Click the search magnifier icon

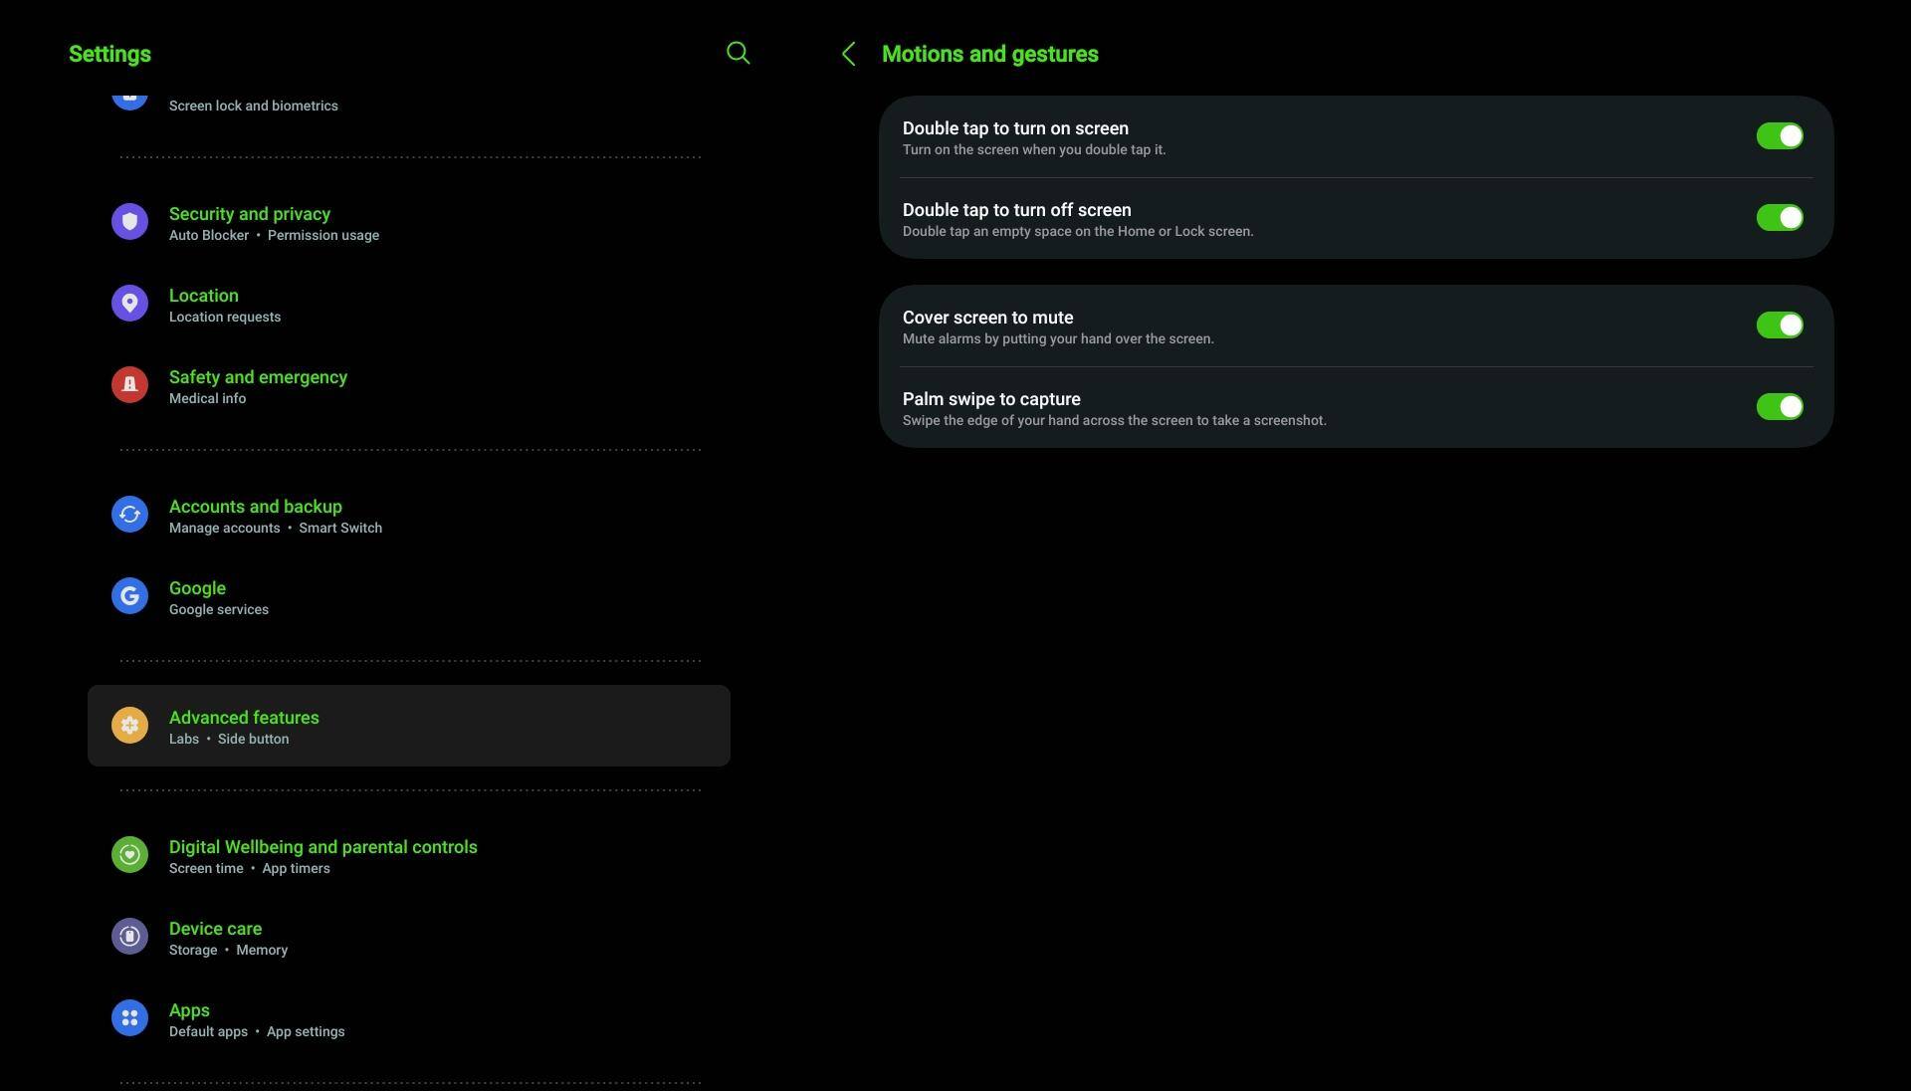tap(738, 54)
